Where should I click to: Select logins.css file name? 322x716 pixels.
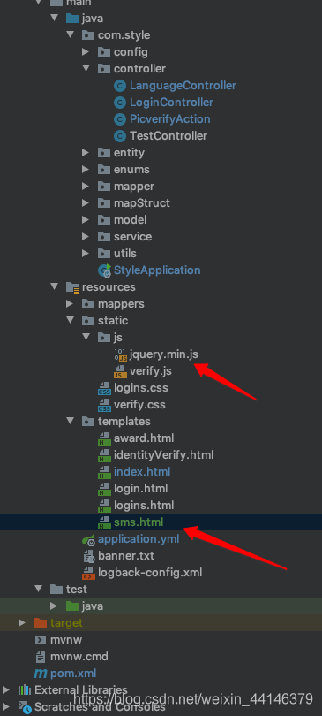141,388
